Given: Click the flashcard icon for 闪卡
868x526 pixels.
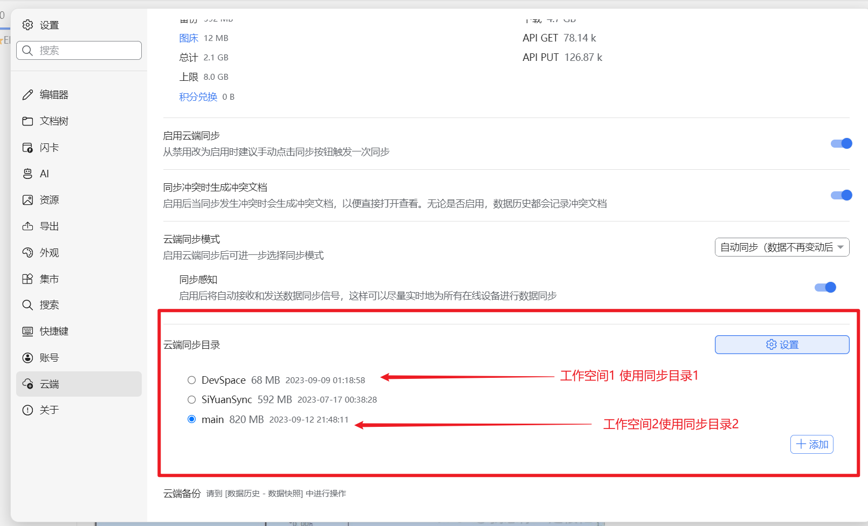Looking at the screenshot, I should pyautogui.click(x=27, y=148).
